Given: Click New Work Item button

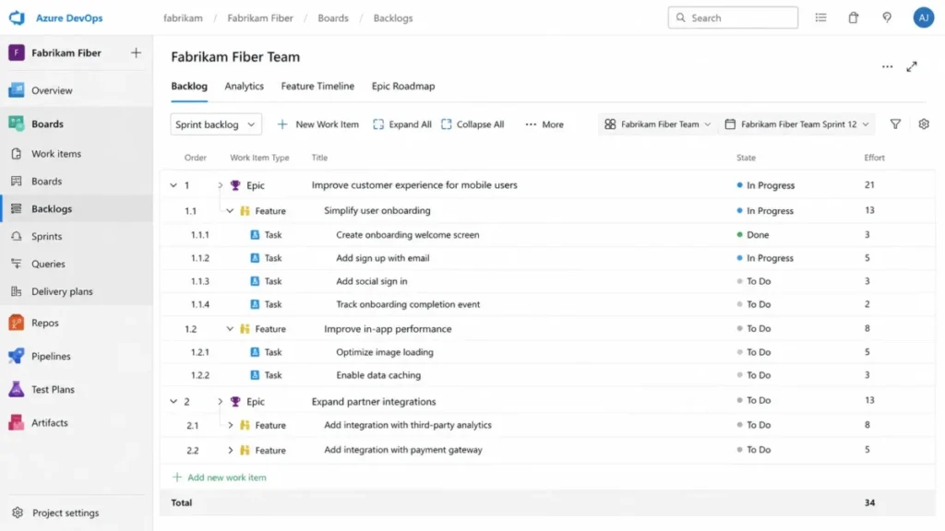Looking at the screenshot, I should click(x=317, y=124).
